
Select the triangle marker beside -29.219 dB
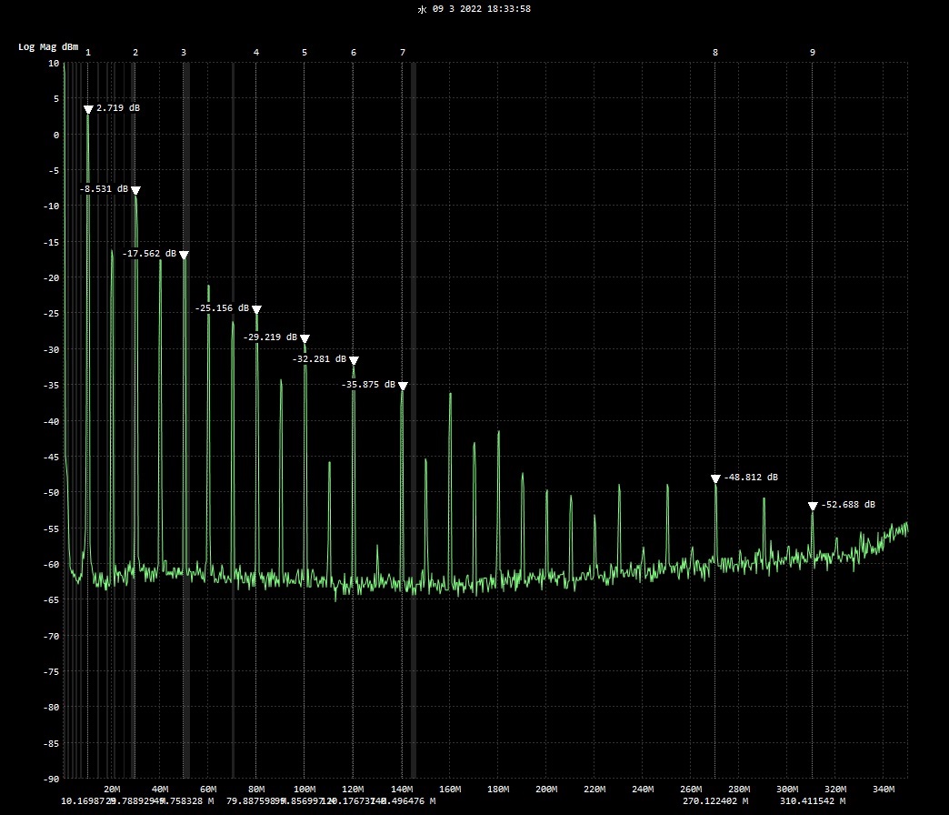[305, 338]
